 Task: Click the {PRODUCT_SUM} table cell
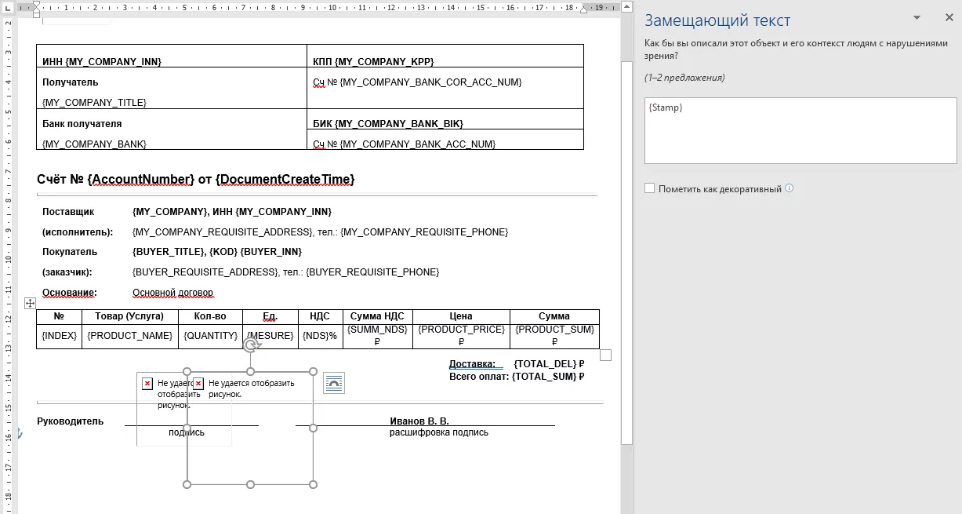coord(554,336)
